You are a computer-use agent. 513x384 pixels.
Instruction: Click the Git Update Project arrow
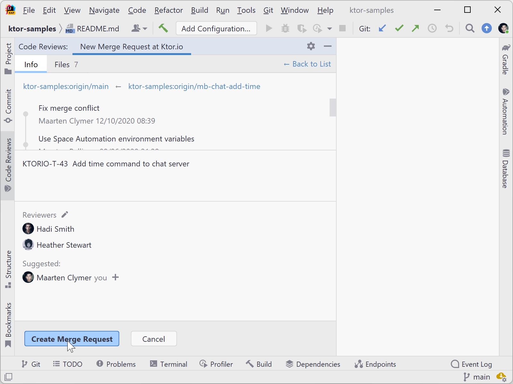click(x=382, y=28)
